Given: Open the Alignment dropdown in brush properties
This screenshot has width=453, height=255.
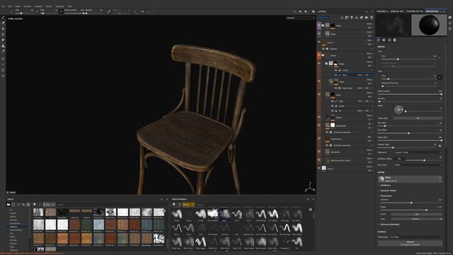Looking at the screenshot, I should [418, 152].
